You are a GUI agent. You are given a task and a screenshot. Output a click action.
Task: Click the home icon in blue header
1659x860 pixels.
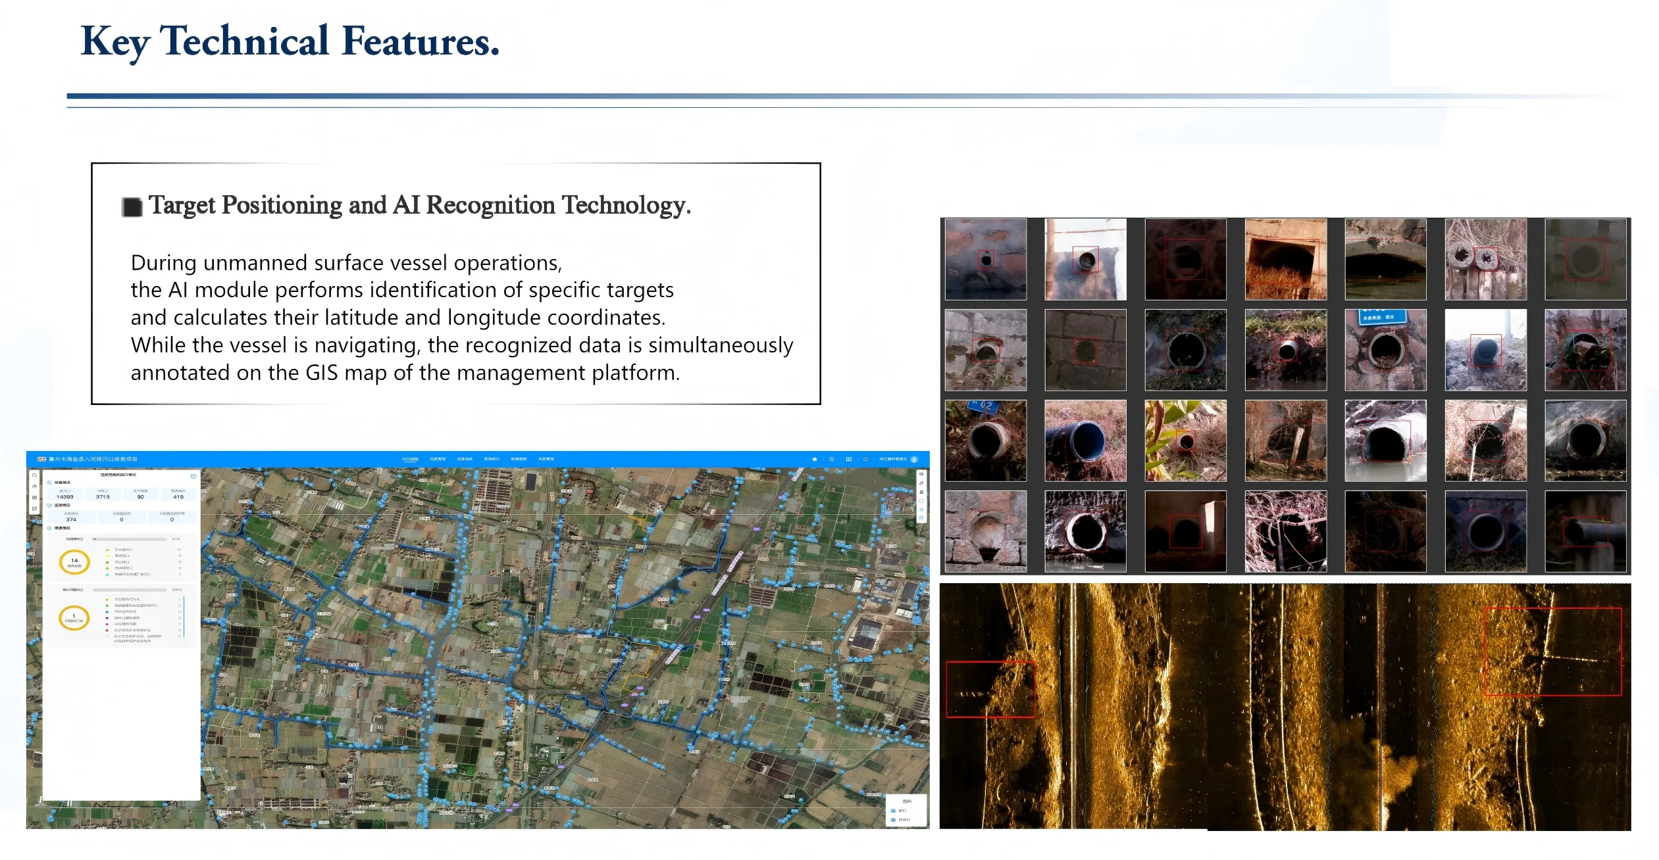click(815, 460)
